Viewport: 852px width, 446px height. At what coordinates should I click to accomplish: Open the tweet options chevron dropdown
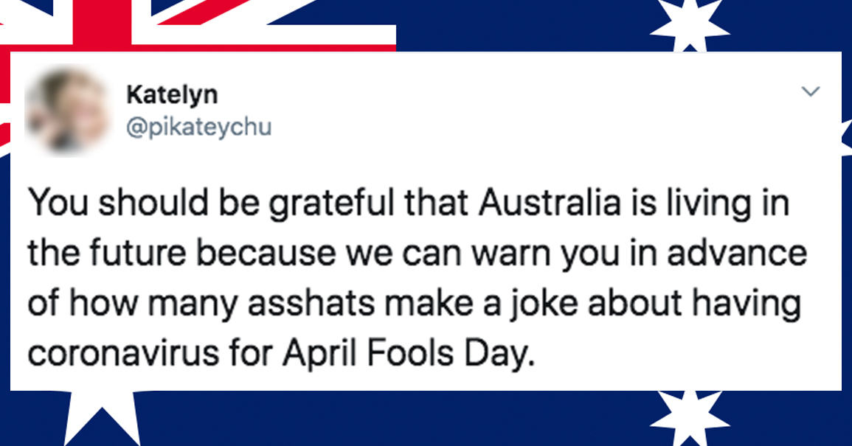(x=811, y=92)
